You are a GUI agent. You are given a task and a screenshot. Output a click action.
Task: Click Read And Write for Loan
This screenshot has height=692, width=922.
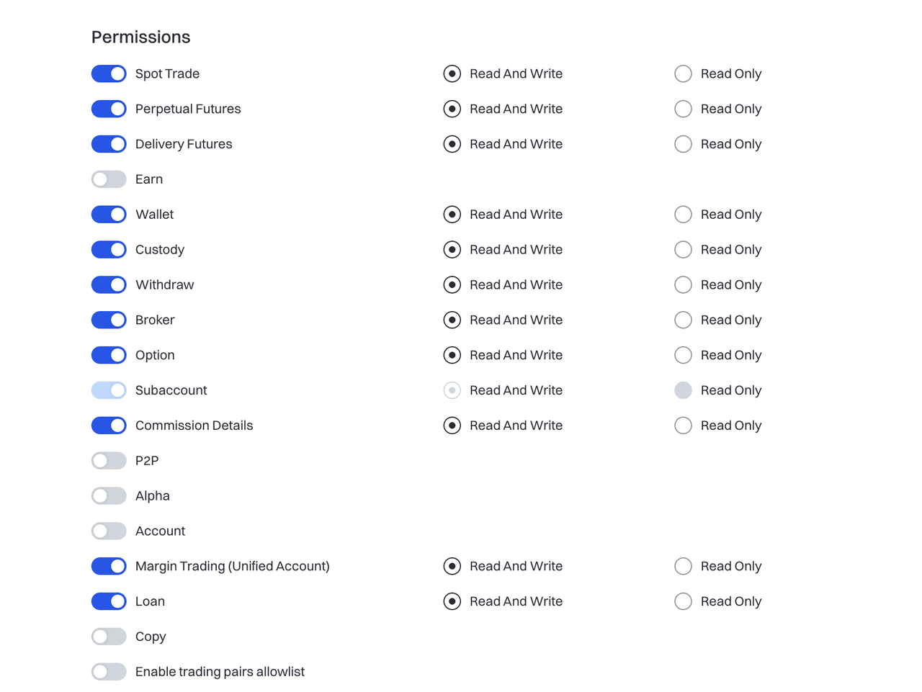tap(452, 601)
